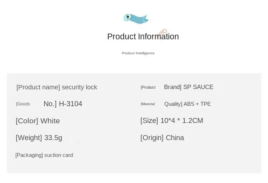Select goods number H-3104
The image size is (268, 183).
coord(70,104)
